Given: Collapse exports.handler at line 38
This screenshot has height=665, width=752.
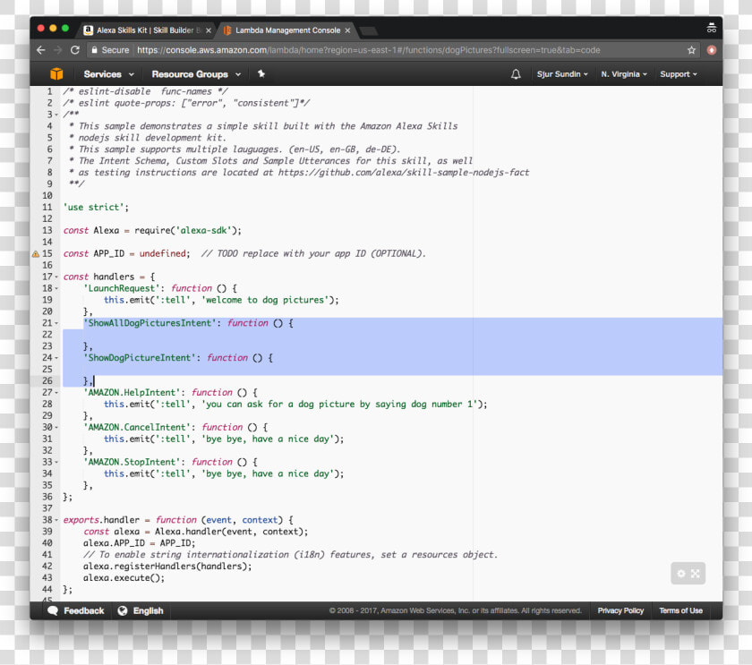Looking at the screenshot, I should click(56, 520).
